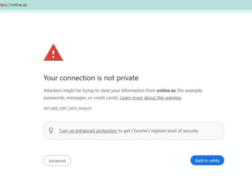Screen dimensions: 252x187
Task: Click the 'Your connection is not private' heading
Action: (91, 78)
